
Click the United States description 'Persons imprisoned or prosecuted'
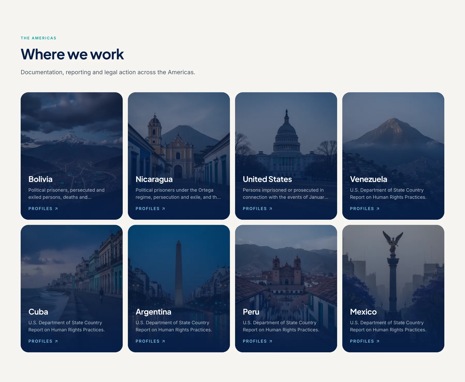point(285,194)
